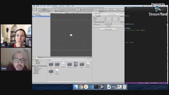Screen dimensions: 169x95
Task: Expand the Packages folder in Project tree
Action: tap(33, 73)
